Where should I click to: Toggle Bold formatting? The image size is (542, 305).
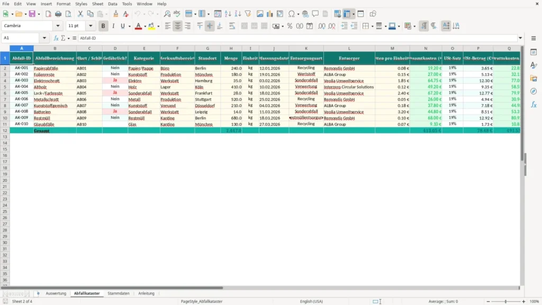pos(103,26)
